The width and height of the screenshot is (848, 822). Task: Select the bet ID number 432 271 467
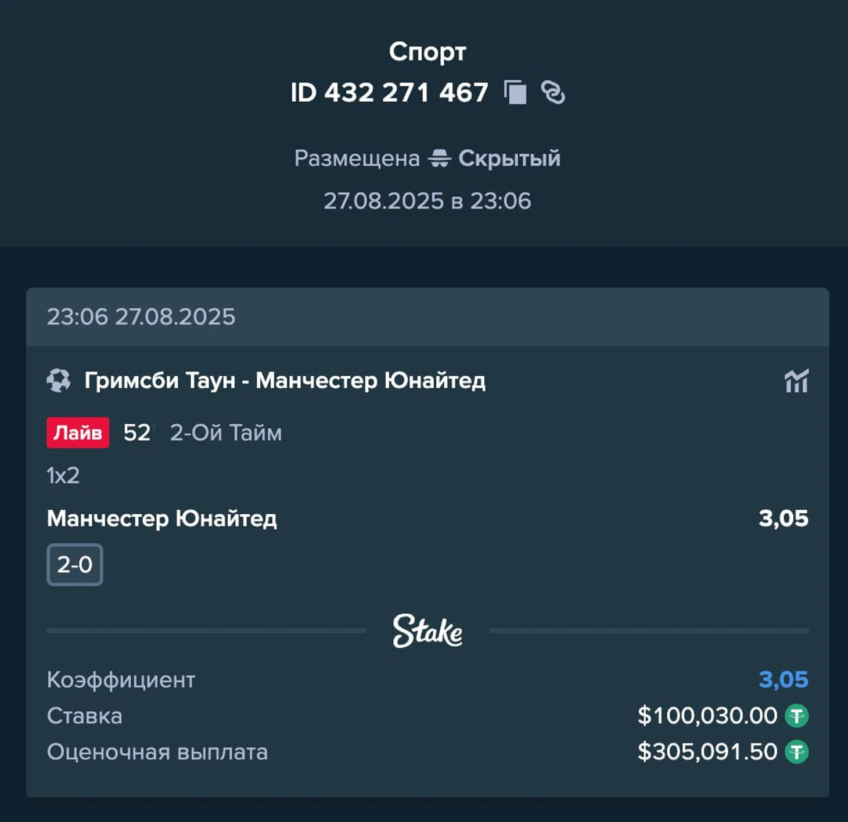point(406,92)
